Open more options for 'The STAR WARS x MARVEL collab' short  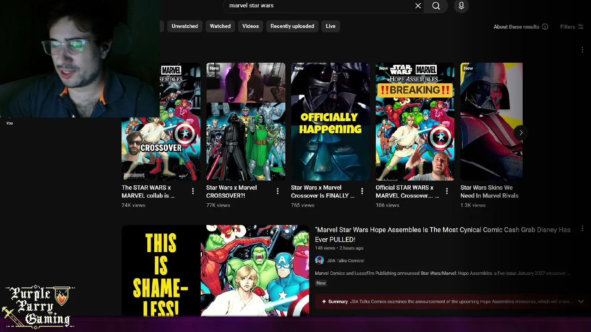tap(193, 191)
